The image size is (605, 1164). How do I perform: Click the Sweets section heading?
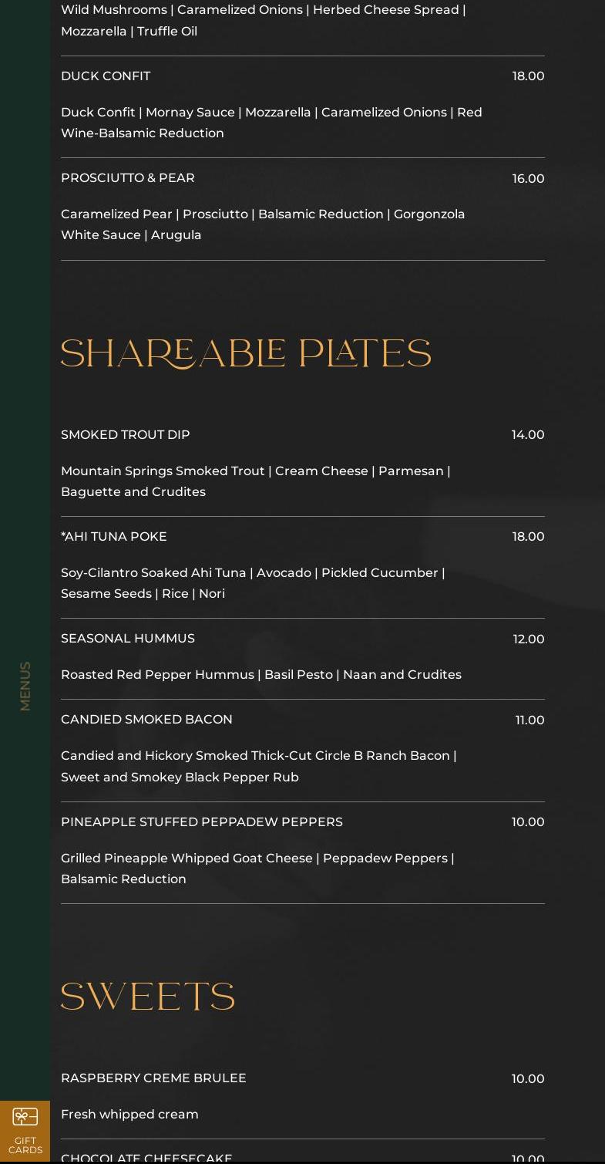[148, 997]
